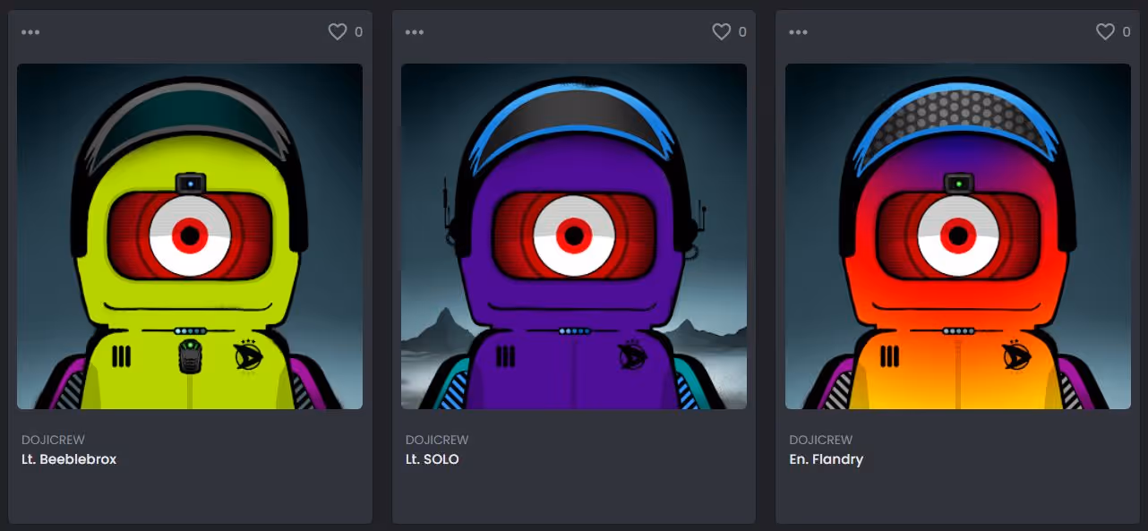
Task: Open the three-dot menu on Lt. SOLO card
Action: (414, 32)
